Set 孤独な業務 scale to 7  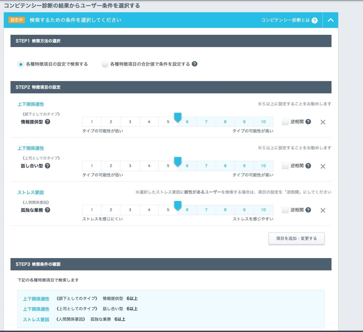[x=206, y=210]
